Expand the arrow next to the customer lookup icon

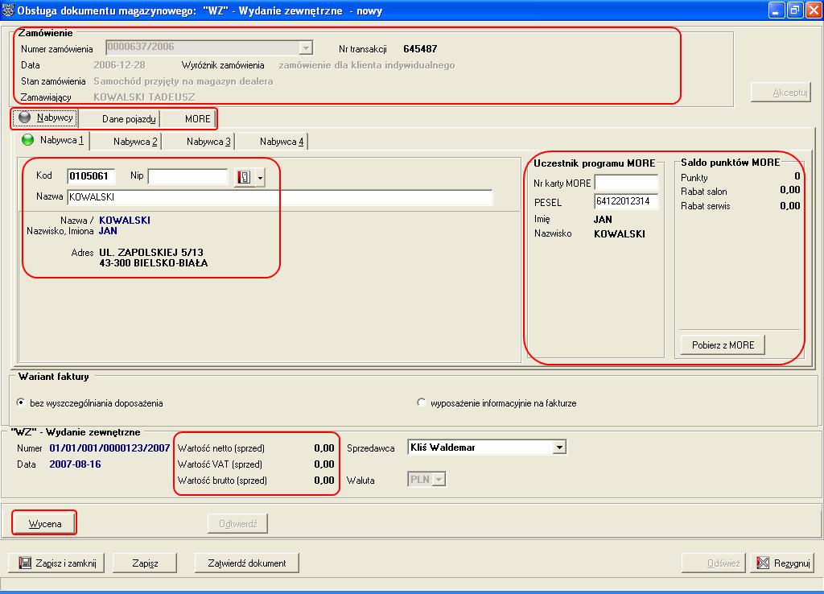coord(260,178)
